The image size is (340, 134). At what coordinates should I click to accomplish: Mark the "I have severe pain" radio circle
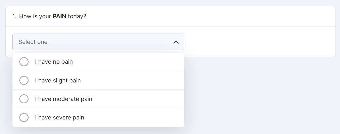24,117
